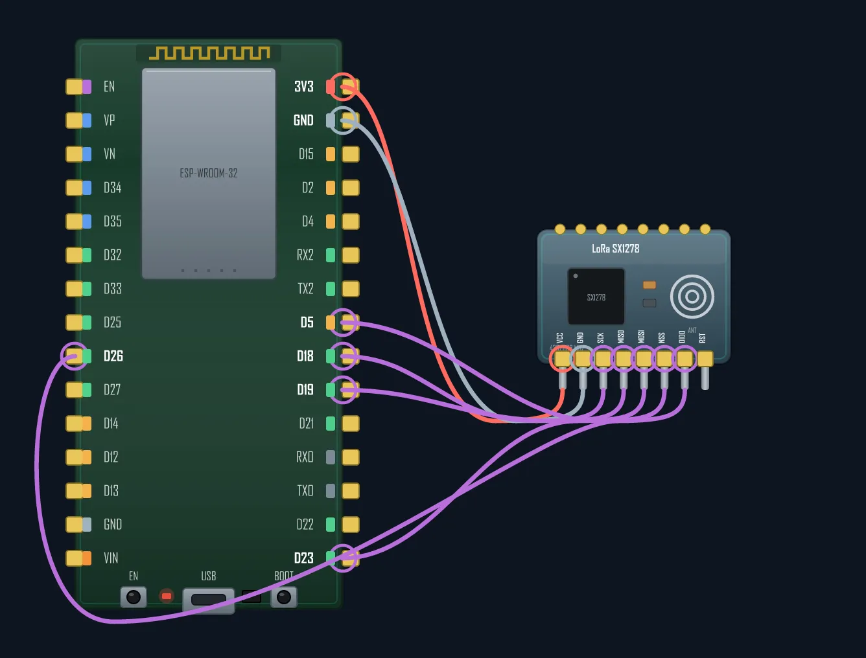Viewport: 866px width, 658px height.
Task: Click the LoRa DIO0 pin
Action: pyautogui.click(x=685, y=359)
